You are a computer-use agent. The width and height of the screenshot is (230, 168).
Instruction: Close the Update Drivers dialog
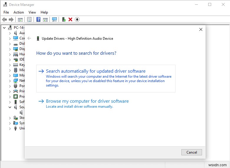coord(201,30)
